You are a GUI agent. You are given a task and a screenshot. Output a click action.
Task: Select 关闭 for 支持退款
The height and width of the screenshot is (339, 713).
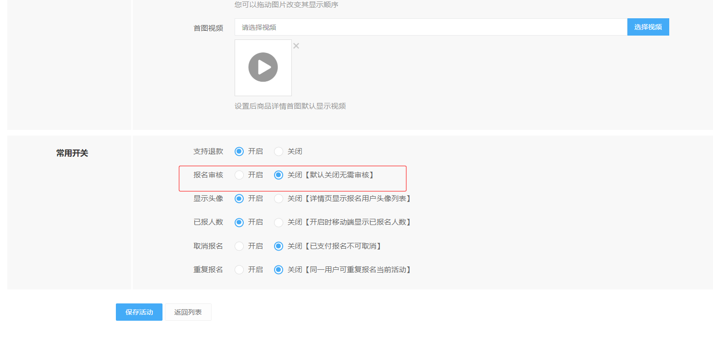[x=278, y=151]
